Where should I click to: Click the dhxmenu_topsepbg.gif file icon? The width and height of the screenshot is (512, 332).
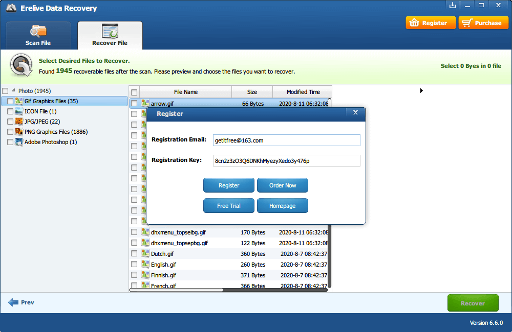[145, 243]
